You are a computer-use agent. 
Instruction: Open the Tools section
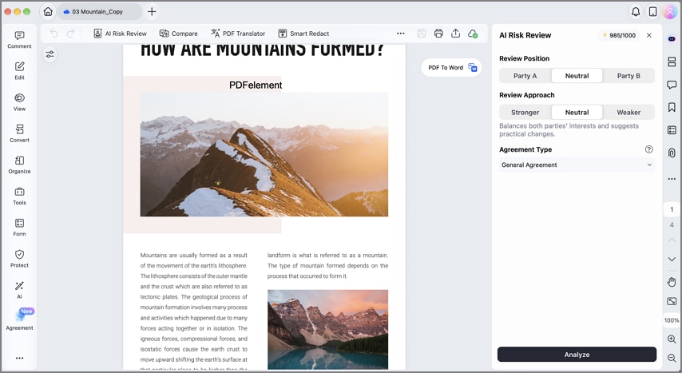click(x=19, y=196)
